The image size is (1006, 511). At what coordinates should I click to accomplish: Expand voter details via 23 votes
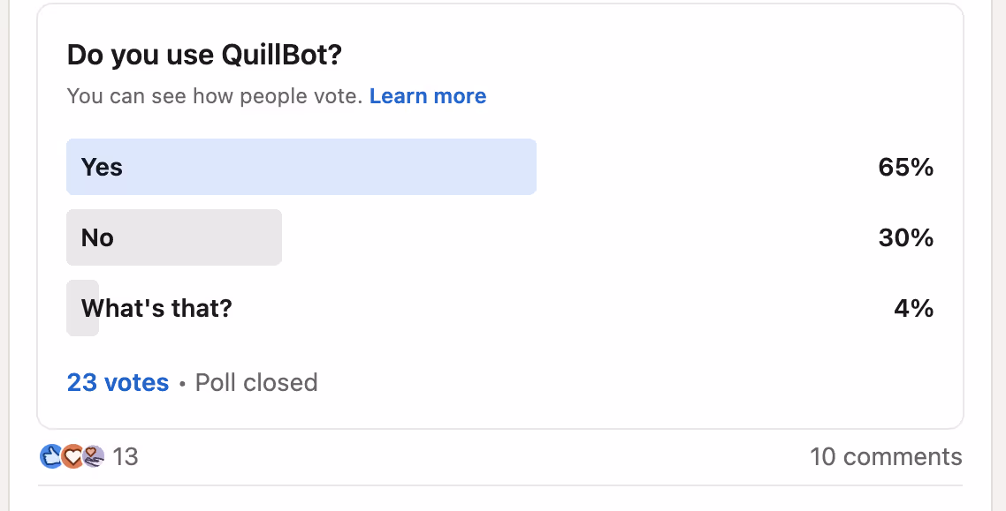point(118,382)
